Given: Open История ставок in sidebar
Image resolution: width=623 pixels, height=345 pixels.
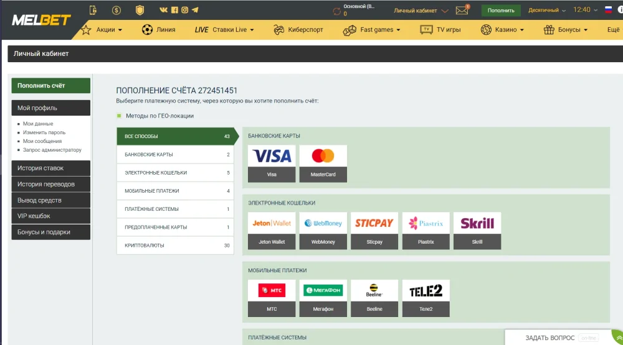Looking at the screenshot, I should click(50, 168).
